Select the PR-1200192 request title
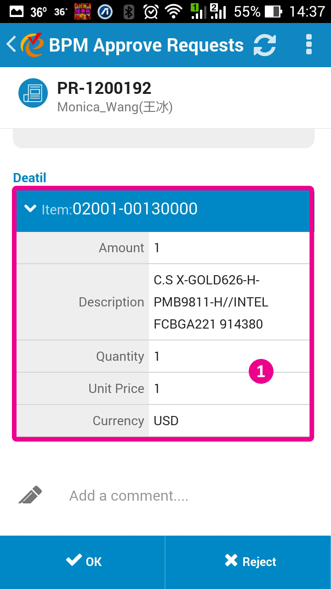The height and width of the screenshot is (589, 331). tap(104, 88)
